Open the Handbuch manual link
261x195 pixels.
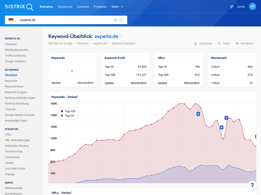(x=244, y=44)
